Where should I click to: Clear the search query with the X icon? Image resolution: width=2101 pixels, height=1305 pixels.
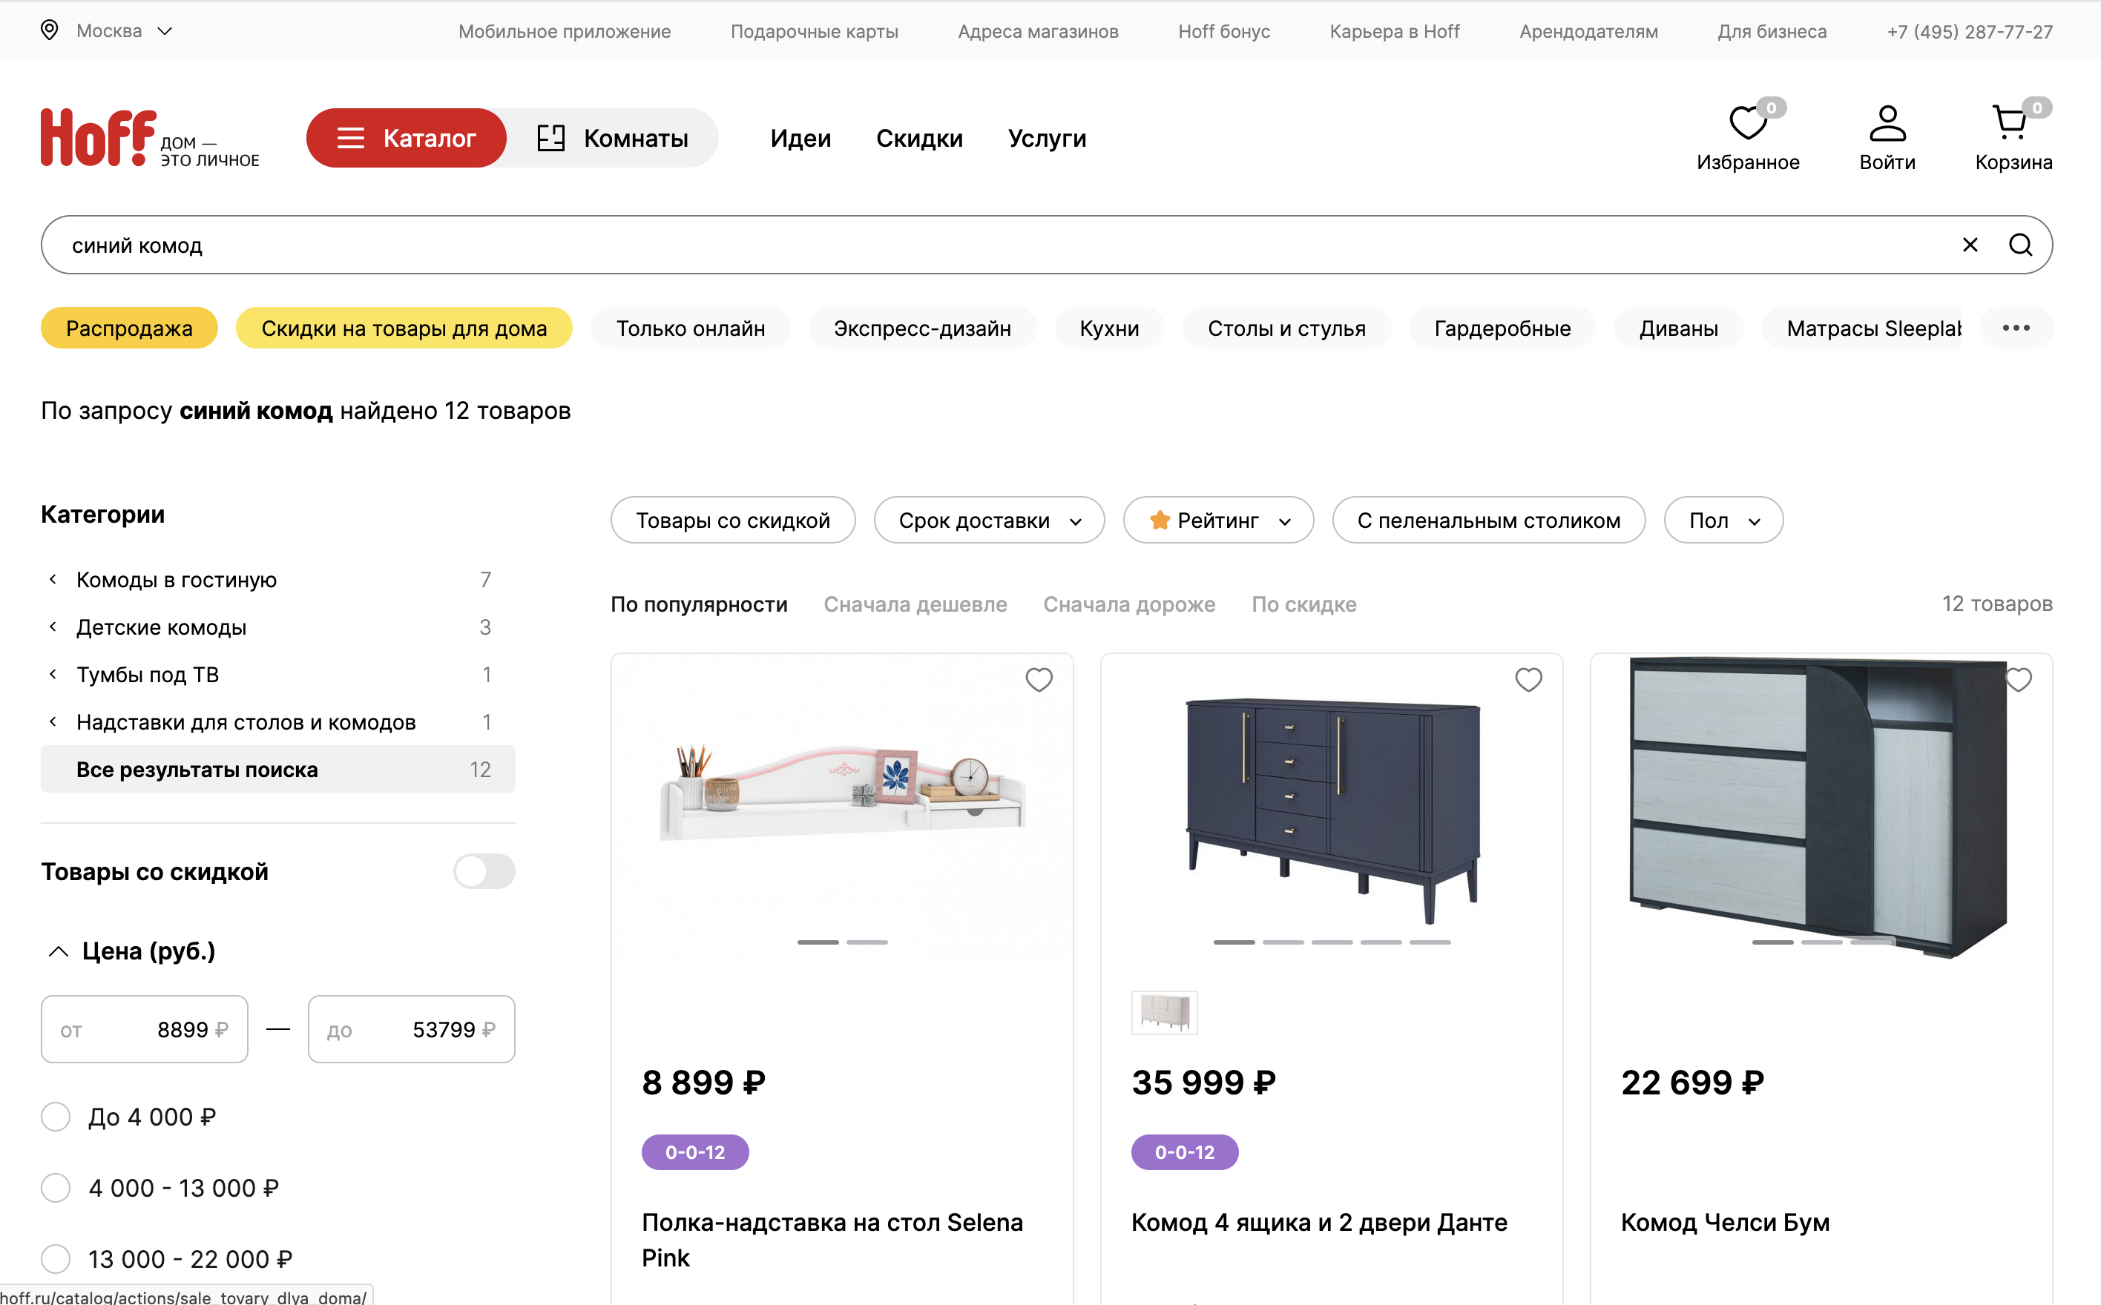pos(1970,244)
